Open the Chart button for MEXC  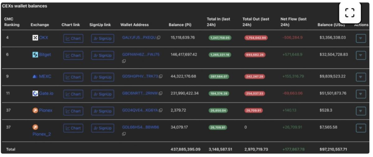73,77
